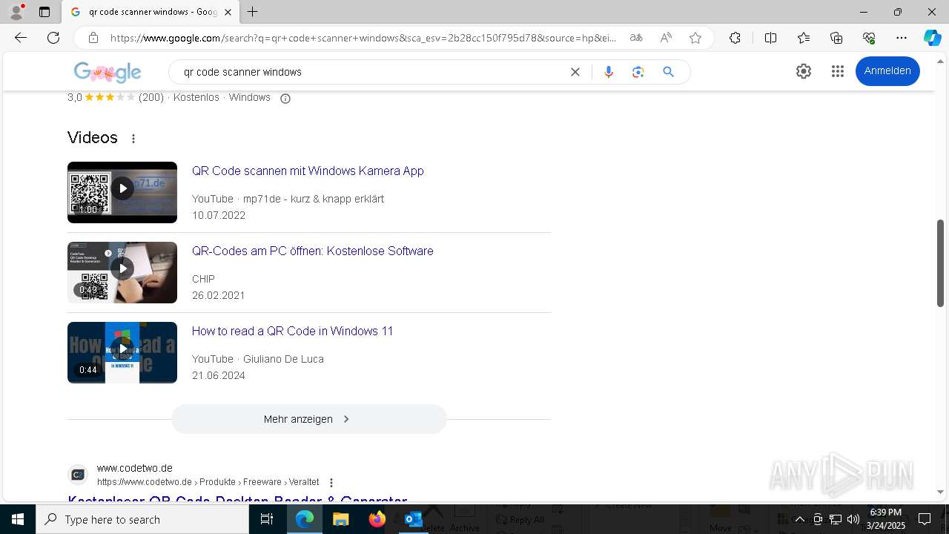Viewport: 949px width, 534px height.
Task: Open QR-Codes am PC öffnen video link
Action: 312,251
